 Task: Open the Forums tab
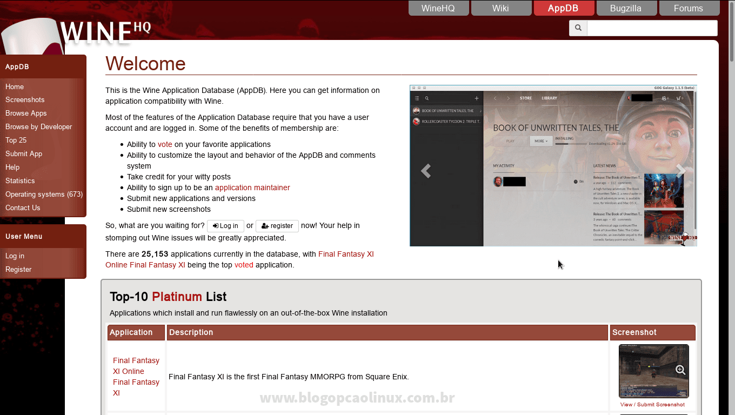tap(689, 8)
